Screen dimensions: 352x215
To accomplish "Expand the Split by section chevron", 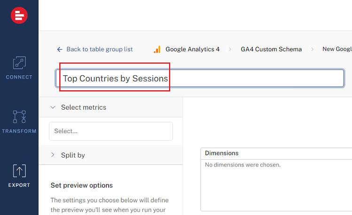I will point(53,155).
